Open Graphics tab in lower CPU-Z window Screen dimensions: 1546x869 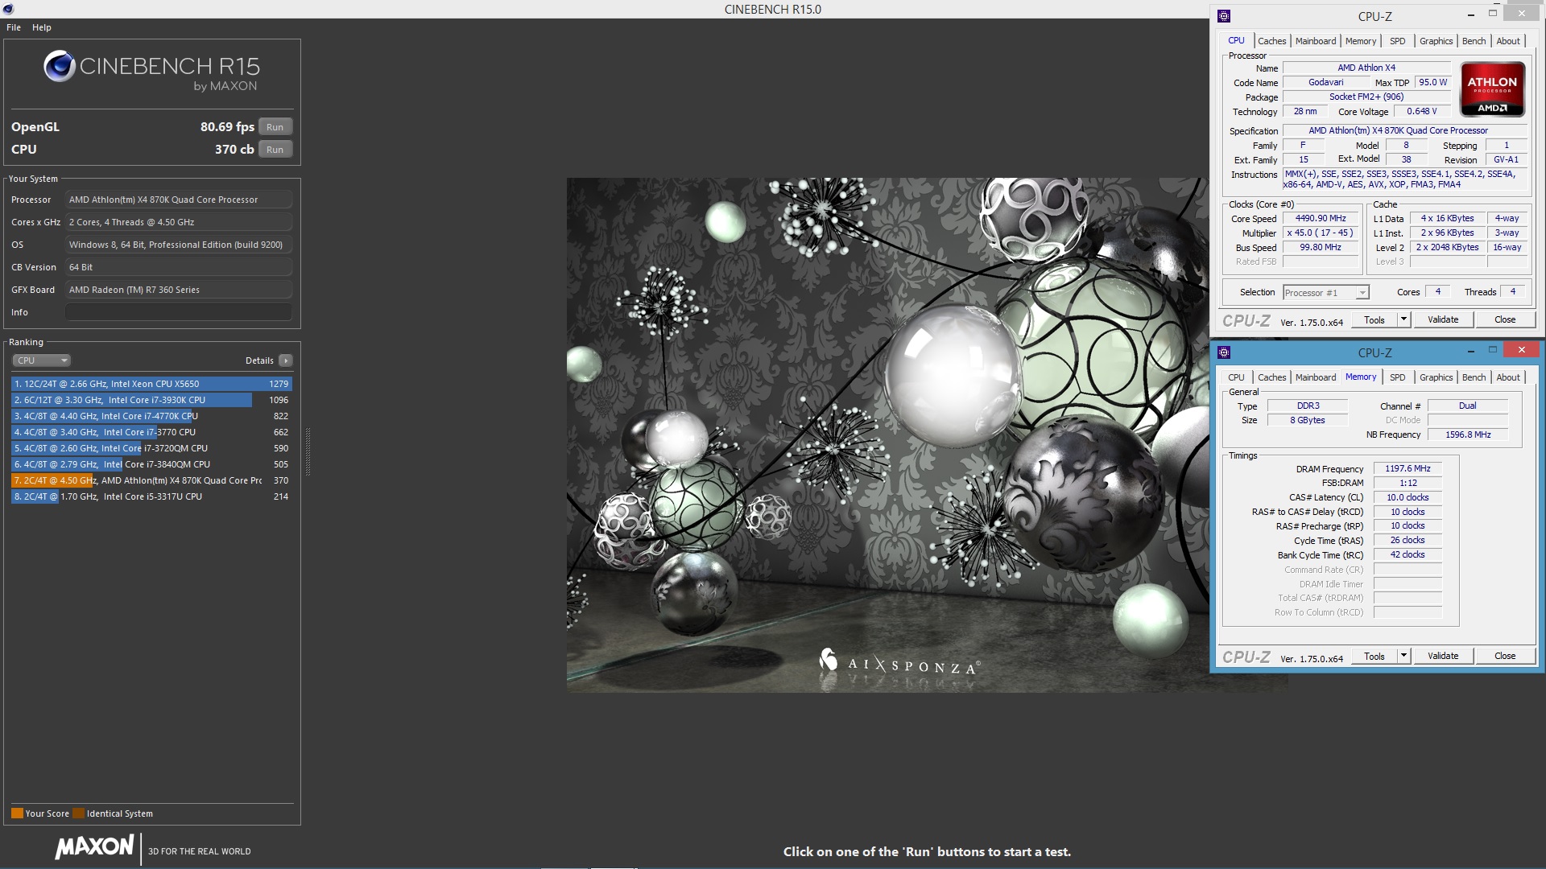pyautogui.click(x=1436, y=377)
